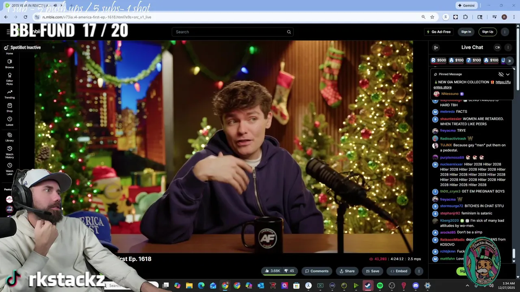Open the Comments button
This screenshot has height=292, width=520.
click(x=317, y=271)
